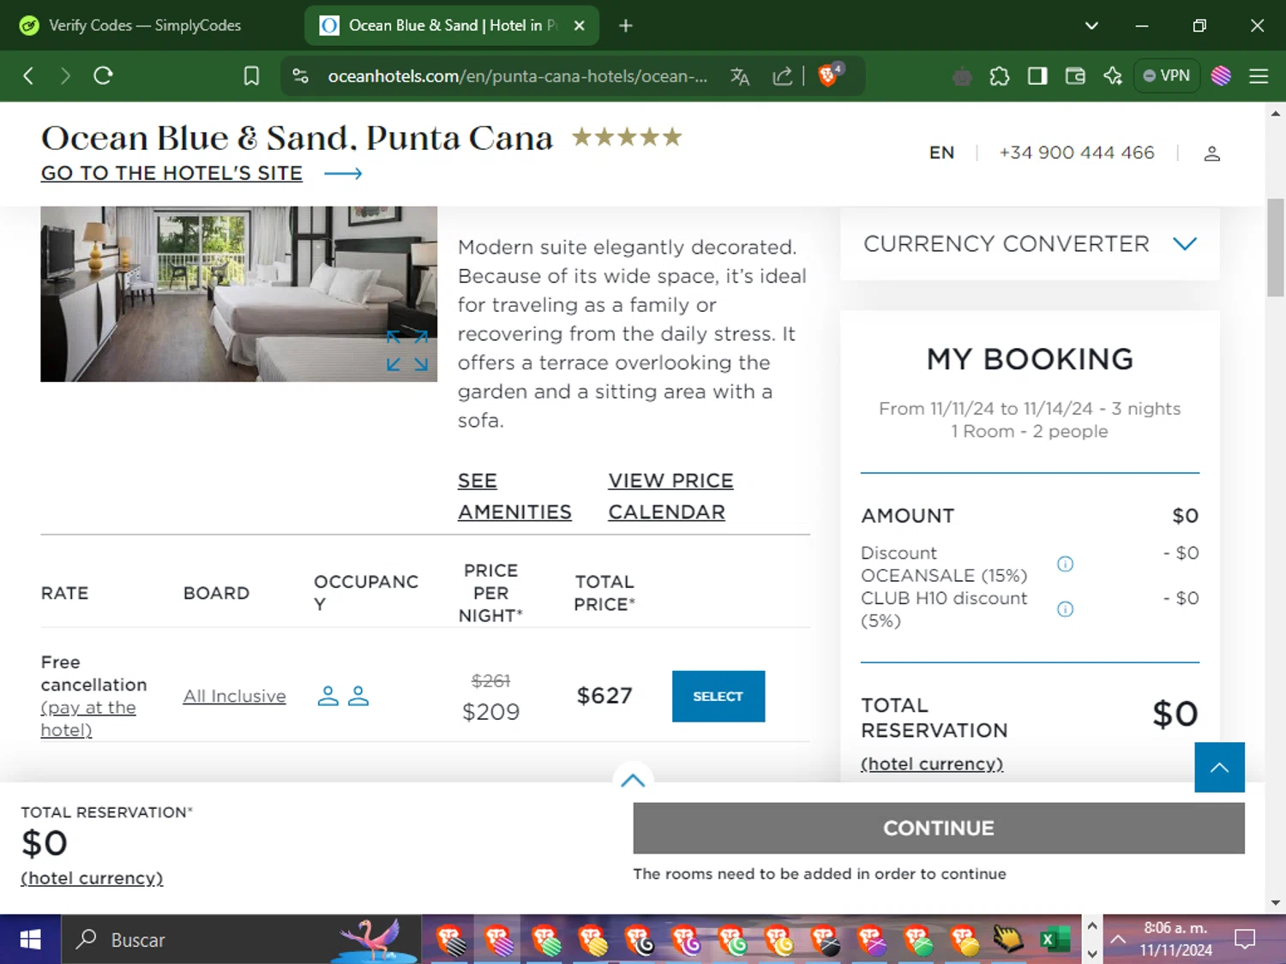
Task: Call the +34 900 444 466 number
Action: tap(1077, 153)
